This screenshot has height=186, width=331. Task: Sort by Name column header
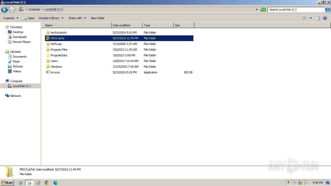pyautogui.click(x=77, y=25)
